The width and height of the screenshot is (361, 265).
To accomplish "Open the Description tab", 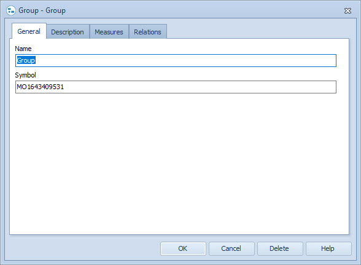I will coord(68,32).
